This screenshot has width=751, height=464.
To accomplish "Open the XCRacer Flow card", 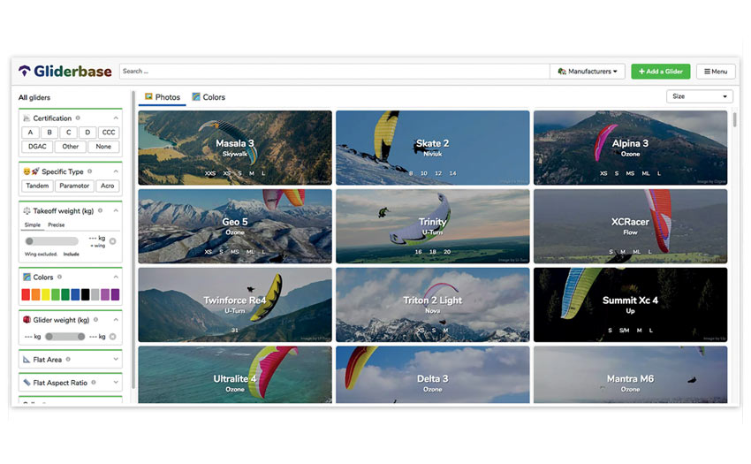I will coord(630,226).
